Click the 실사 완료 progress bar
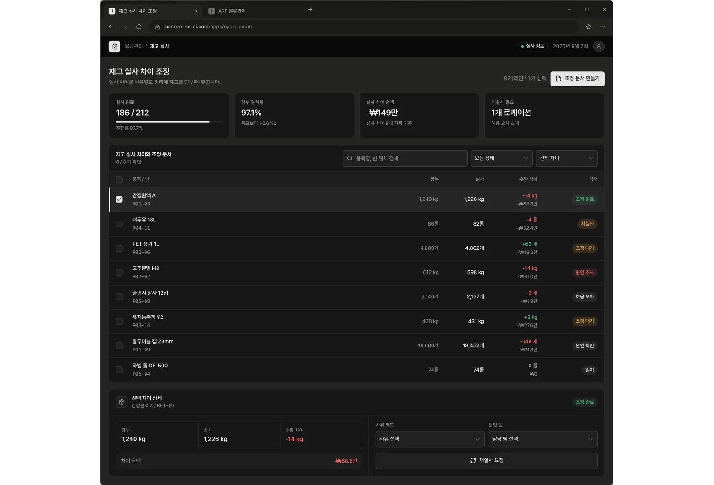Viewport: 714px width, 485px height. (169, 122)
